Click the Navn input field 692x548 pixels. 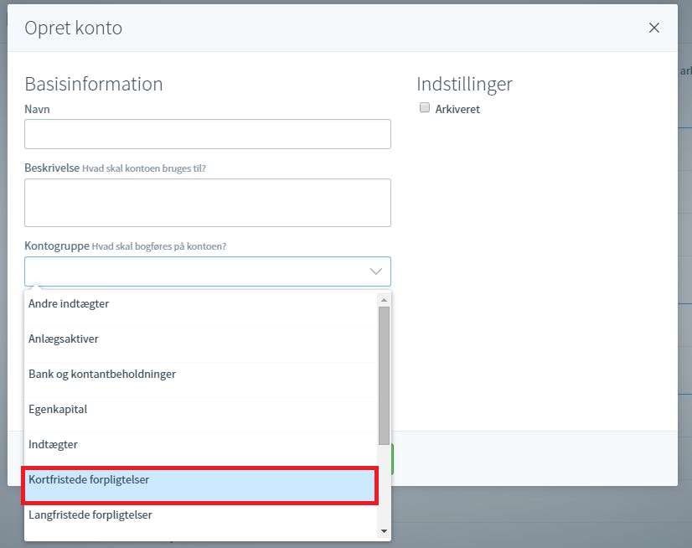tap(208, 134)
